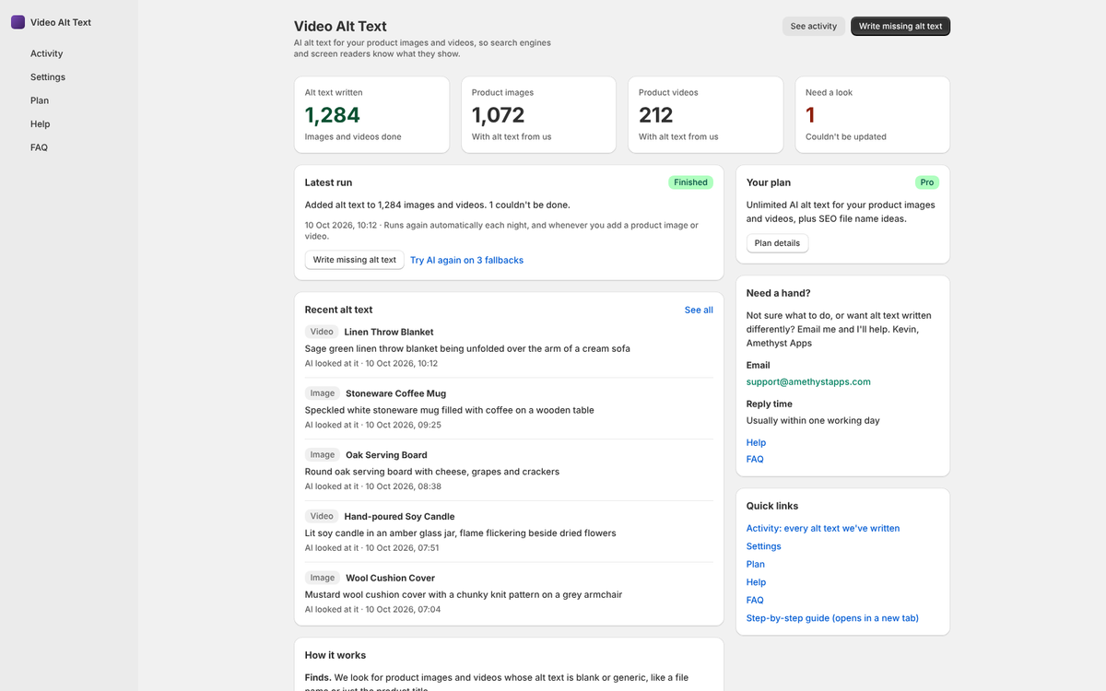Select Stoneware Coffee Mug entry title
Viewport: 1106px width, 691px height.
click(x=395, y=393)
